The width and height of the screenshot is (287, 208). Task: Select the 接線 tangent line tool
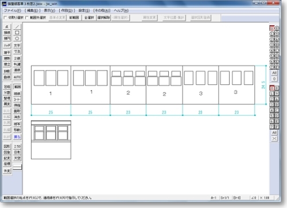[7, 33]
